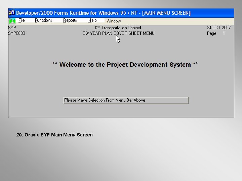Click the 'SIX YEAR PLAN COVER SHEET MENU' title
242x181 pixels.
coord(119,33)
